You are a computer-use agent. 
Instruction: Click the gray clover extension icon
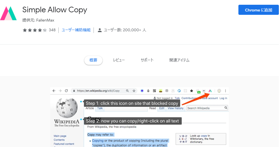(167, 91)
